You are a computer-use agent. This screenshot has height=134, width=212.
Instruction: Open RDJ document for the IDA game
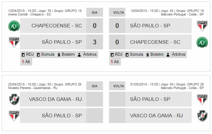pyautogui.click(x=27, y=54)
